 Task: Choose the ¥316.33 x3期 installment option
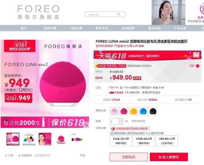(x=121, y=141)
